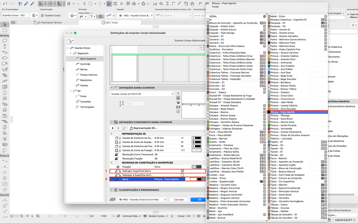Select the Corrimão item in the tree
Image resolution: width=358 pixels, height=223 pixels.
85,64
